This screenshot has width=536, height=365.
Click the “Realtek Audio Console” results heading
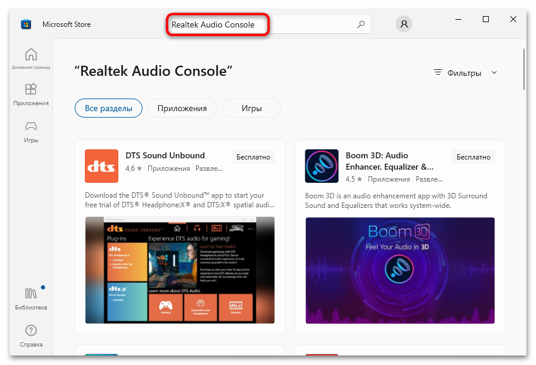[x=154, y=71]
